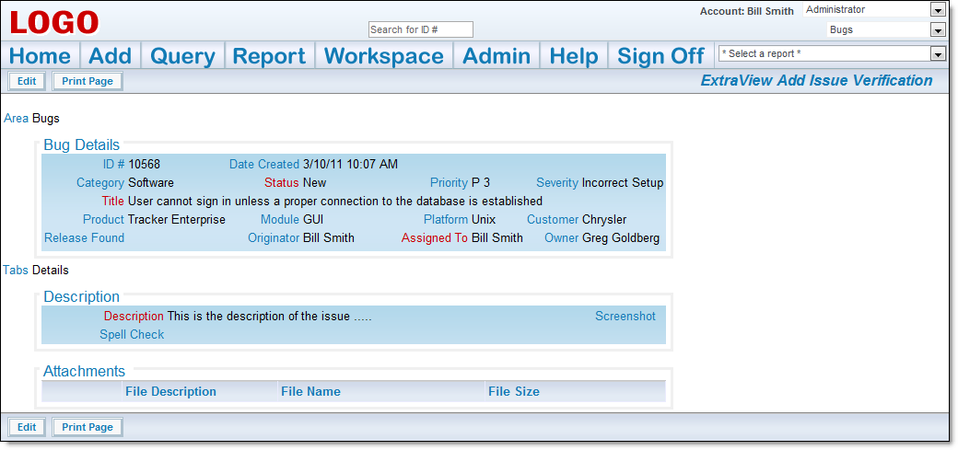The width and height of the screenshot is (958, 450).
Task: Click the red LOGO image
Action: 53,23
